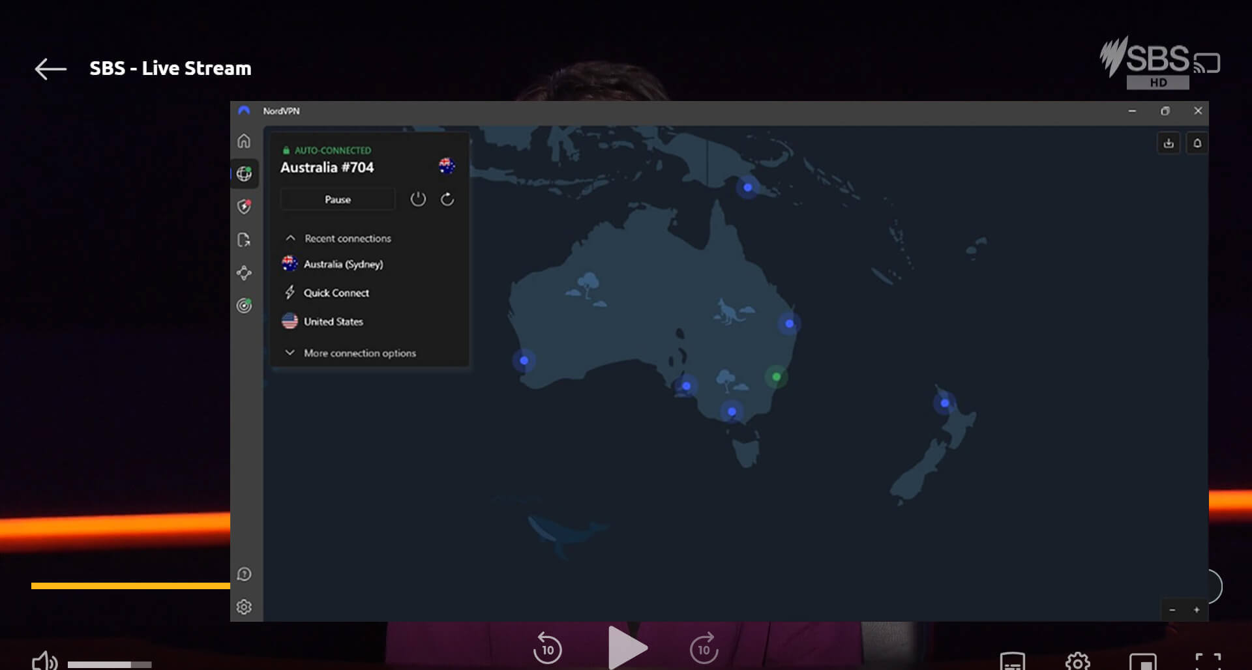The width and height of the screenshot is (1252, 670).
Task: Mute the SBS player volume speaker icon
Action: pos(44,661)
